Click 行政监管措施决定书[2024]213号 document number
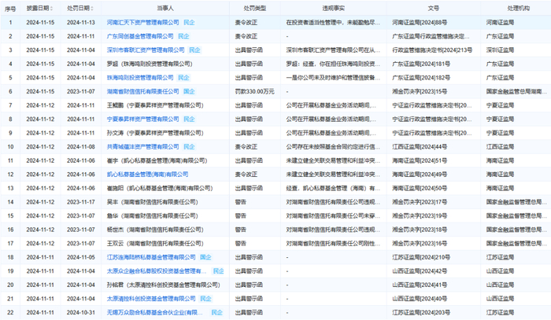The height and width of the screenshot is (320, 551). (432, 50)
